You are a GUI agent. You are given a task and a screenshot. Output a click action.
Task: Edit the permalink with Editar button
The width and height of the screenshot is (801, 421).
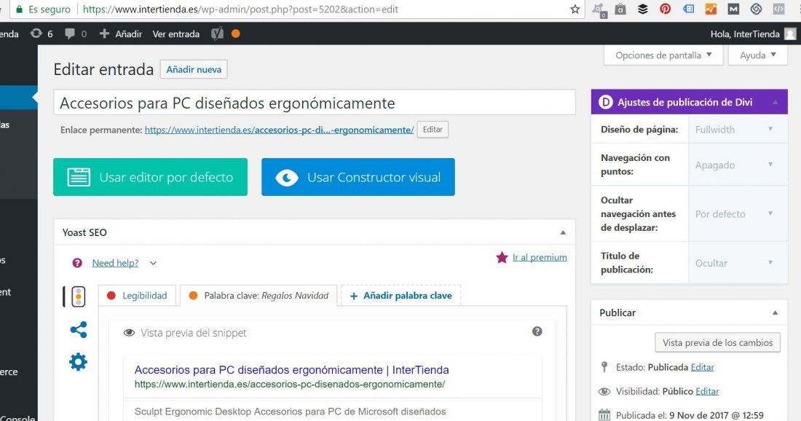433,129
